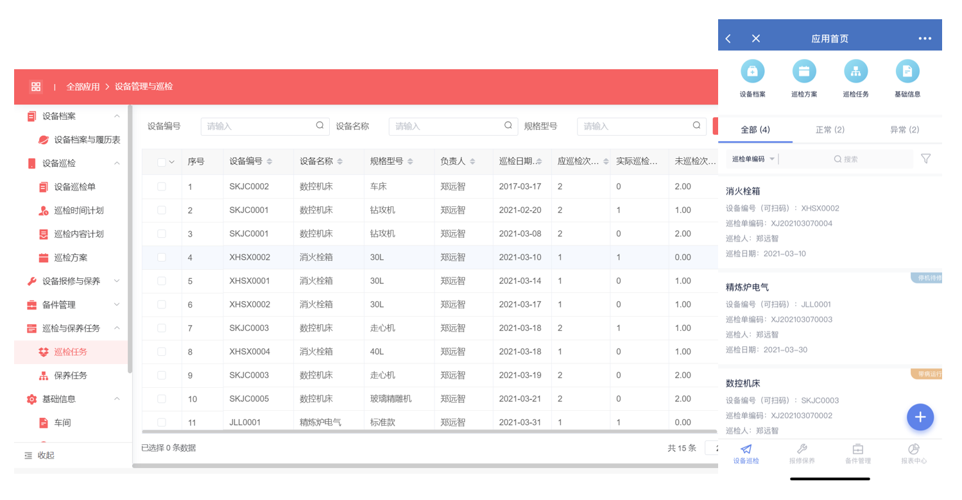The height and width of the screenshot is (500, 962).
Task: Sort by 设备编号 column arrows
Action: point(270,162)
